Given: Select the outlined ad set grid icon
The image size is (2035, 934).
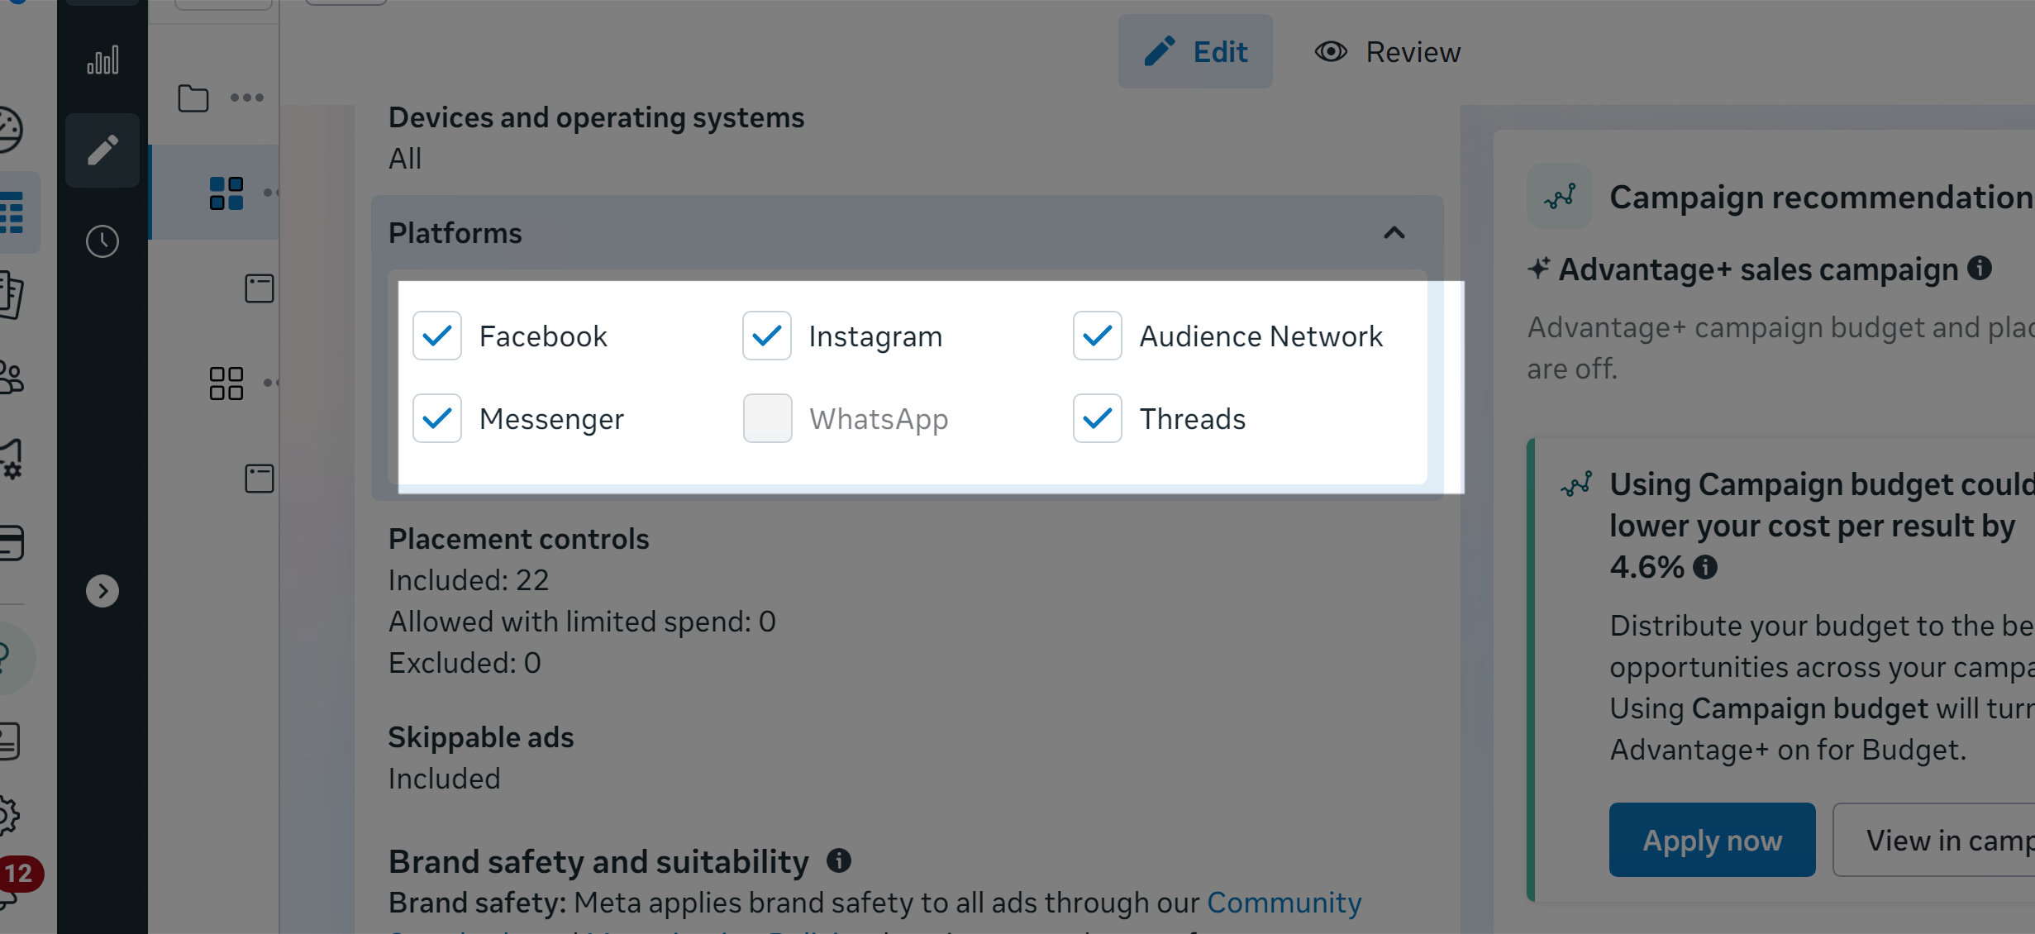Looking at the screenshot, I should (x=226, y=384).
